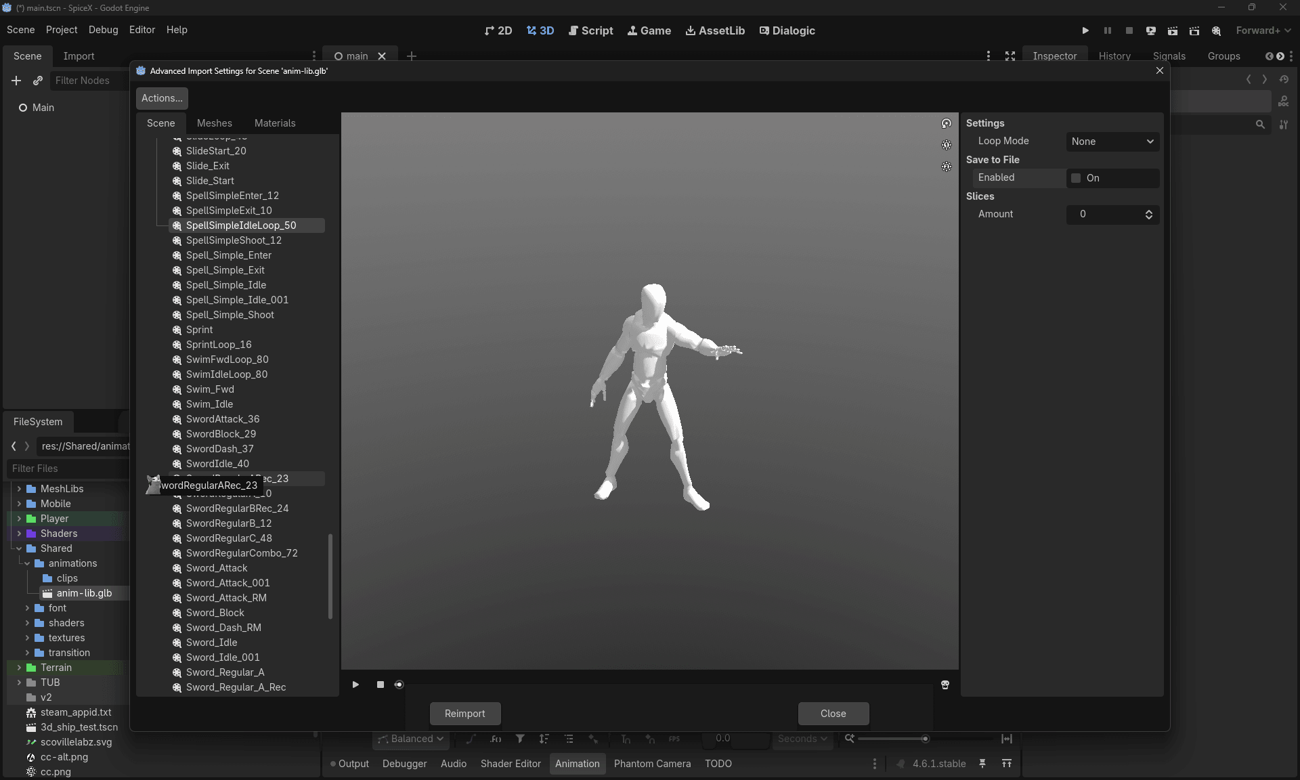
Task: Click the animation list vertical scrollbar
Action: click(x=330, y=577)
